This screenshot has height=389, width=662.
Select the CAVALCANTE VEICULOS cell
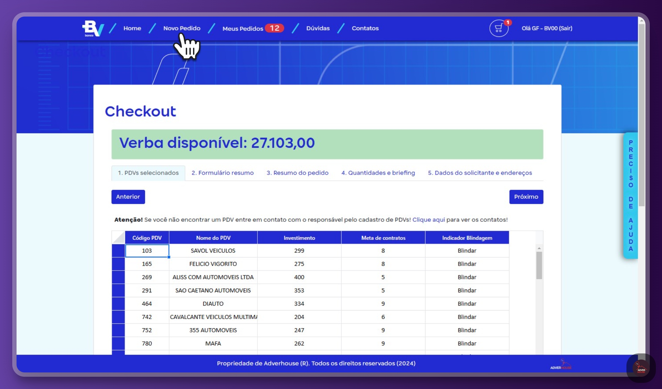[213, 317]
